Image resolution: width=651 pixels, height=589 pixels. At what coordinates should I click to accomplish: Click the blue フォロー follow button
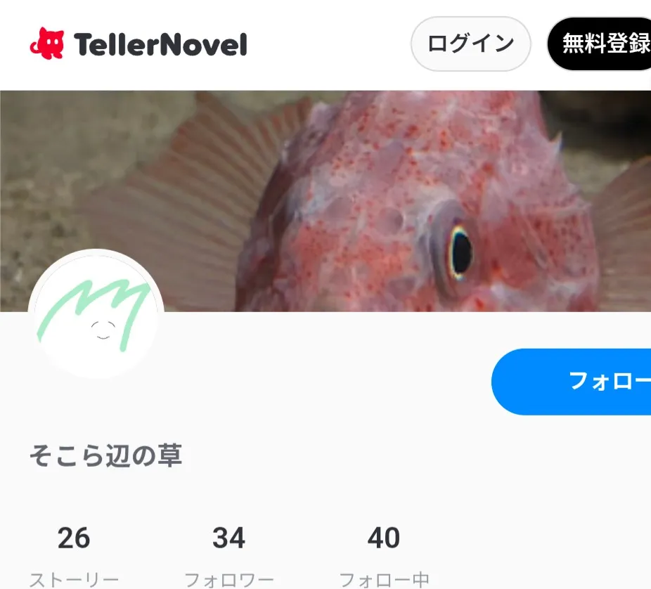572,382
